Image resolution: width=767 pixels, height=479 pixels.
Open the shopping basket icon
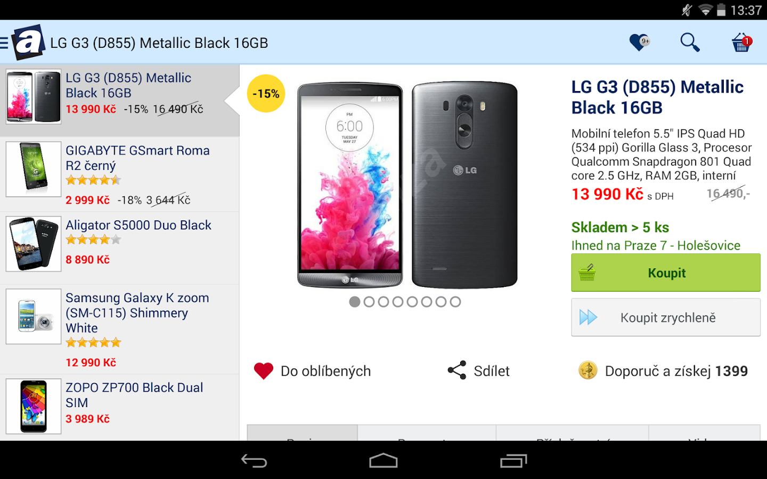coord(741,42)
